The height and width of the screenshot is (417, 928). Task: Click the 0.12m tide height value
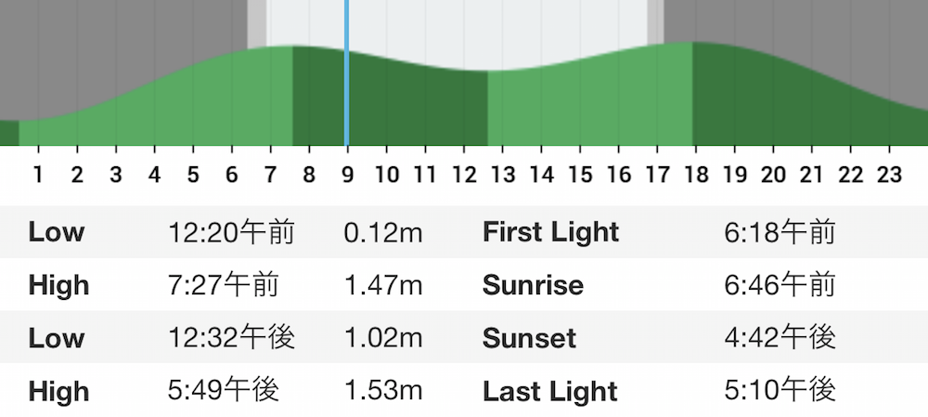pos(383,231)
